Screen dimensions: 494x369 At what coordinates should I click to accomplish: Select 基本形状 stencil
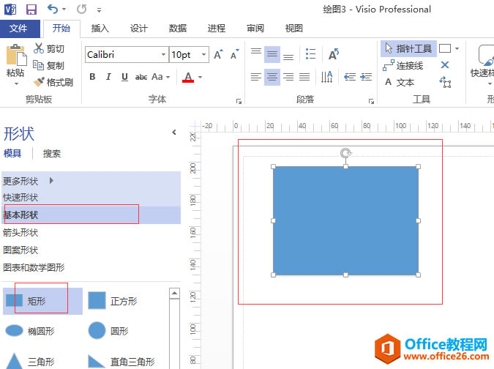tap(91, 215)
